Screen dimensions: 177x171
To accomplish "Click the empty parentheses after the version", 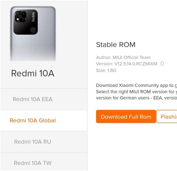I will coord(162,64).
